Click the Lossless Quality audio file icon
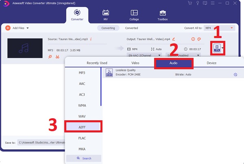The height and width of the screenshot is (164, 244). pos(109,72)
